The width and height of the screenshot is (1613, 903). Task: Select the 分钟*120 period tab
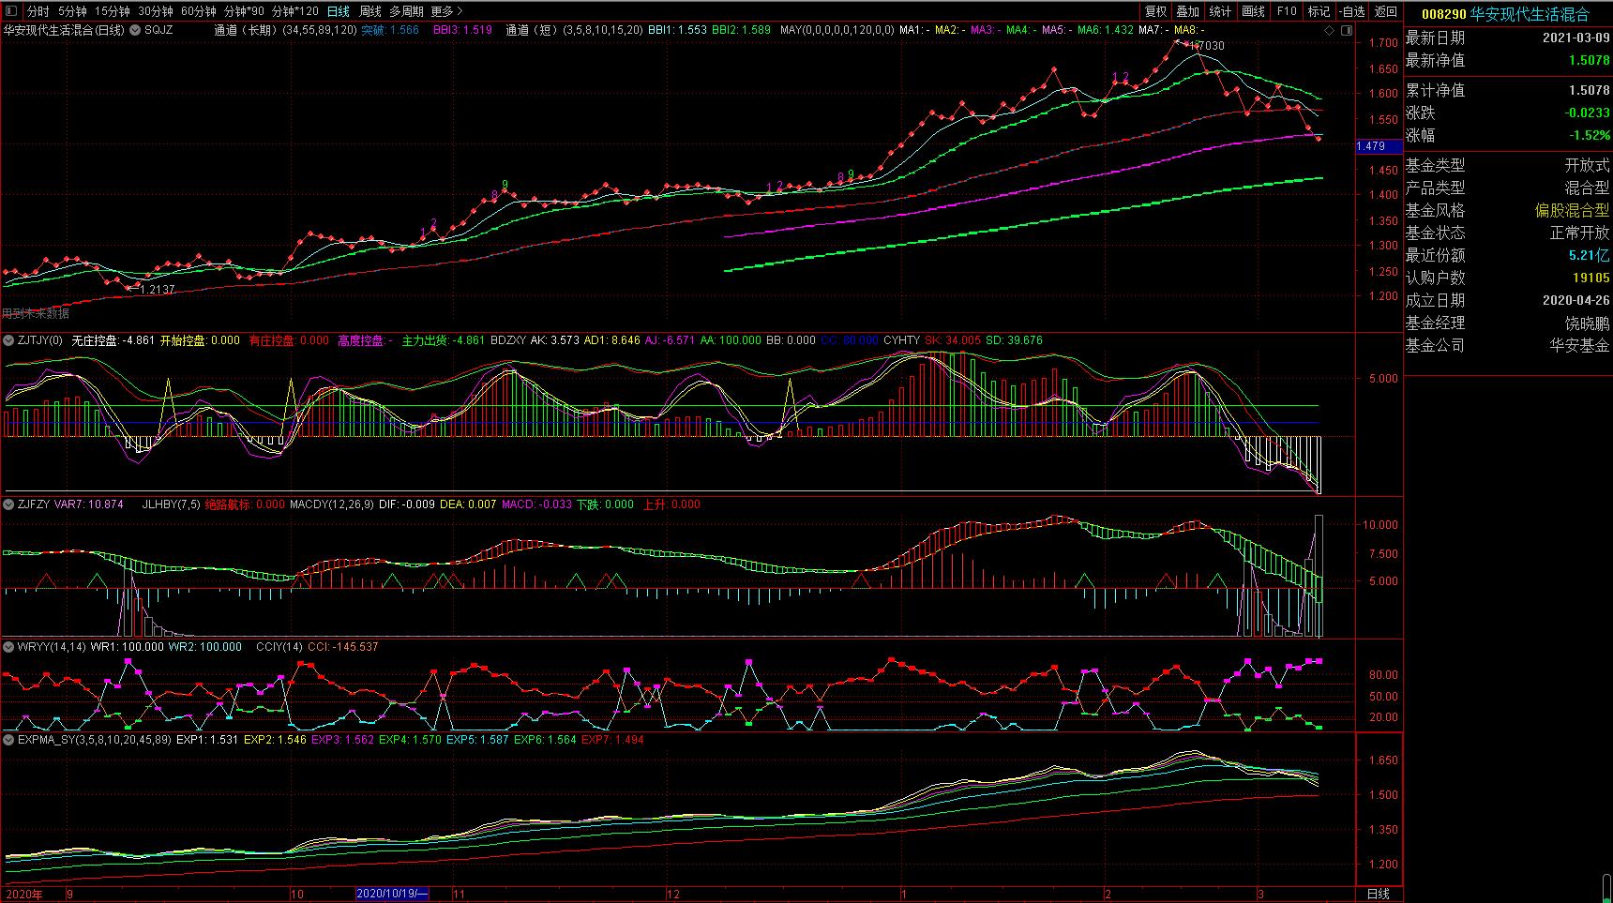[x=294, y=11]
